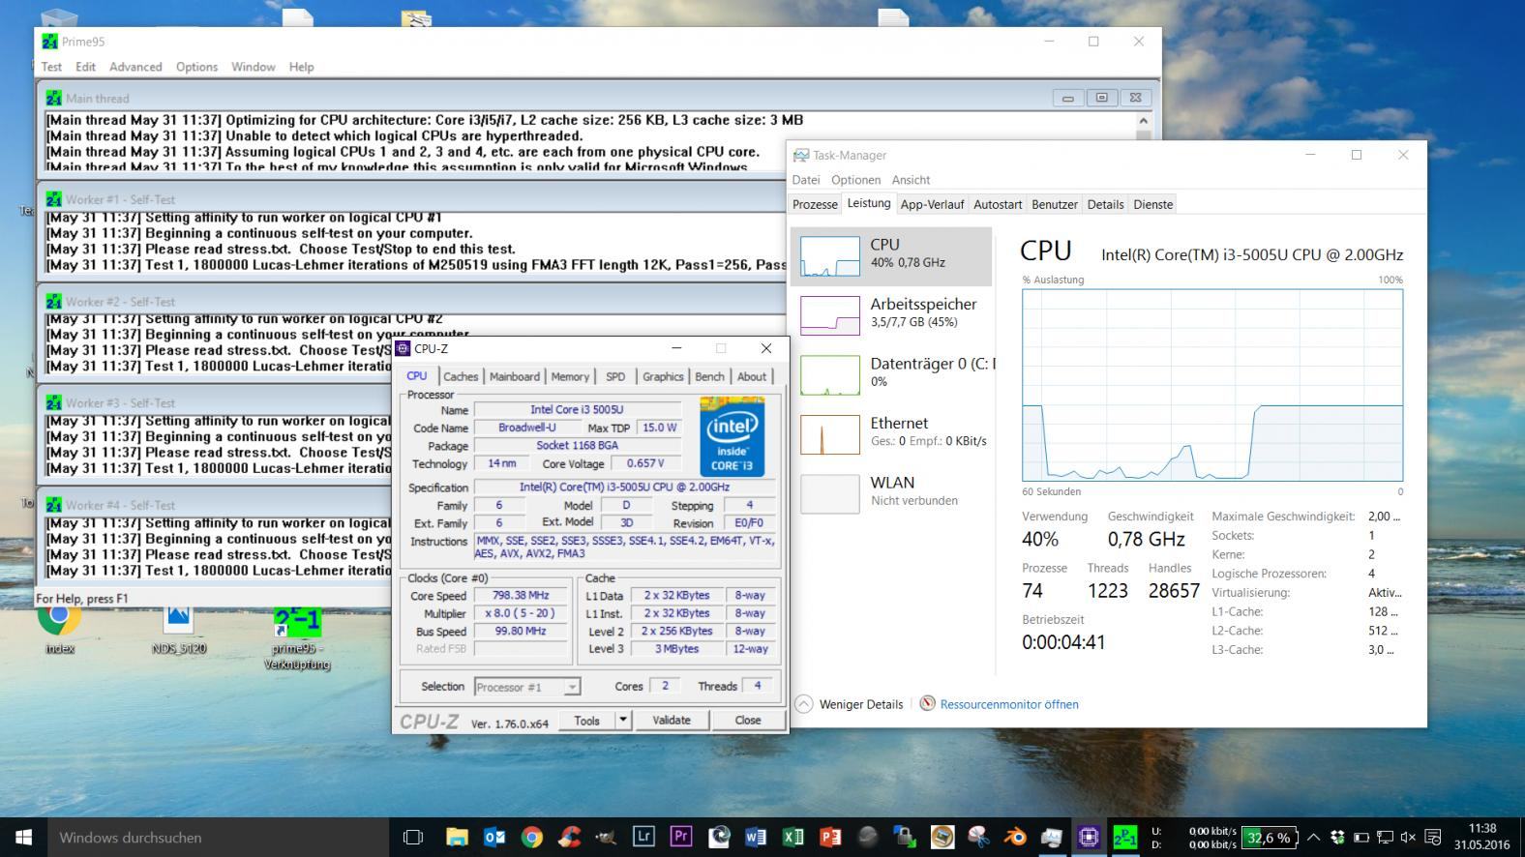Launch CCleaner from taskbar
The height and width of the screenshot is (857, 1525).
coord(569,837)
